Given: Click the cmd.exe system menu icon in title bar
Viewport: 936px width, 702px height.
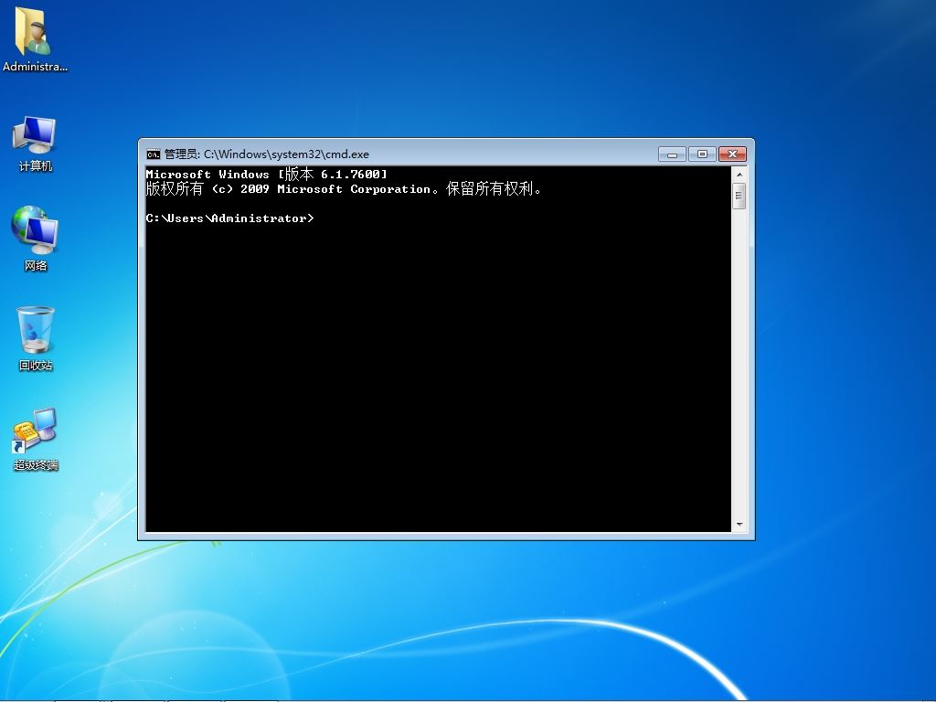Looking at the screenshot, I should tap(154, 154).
